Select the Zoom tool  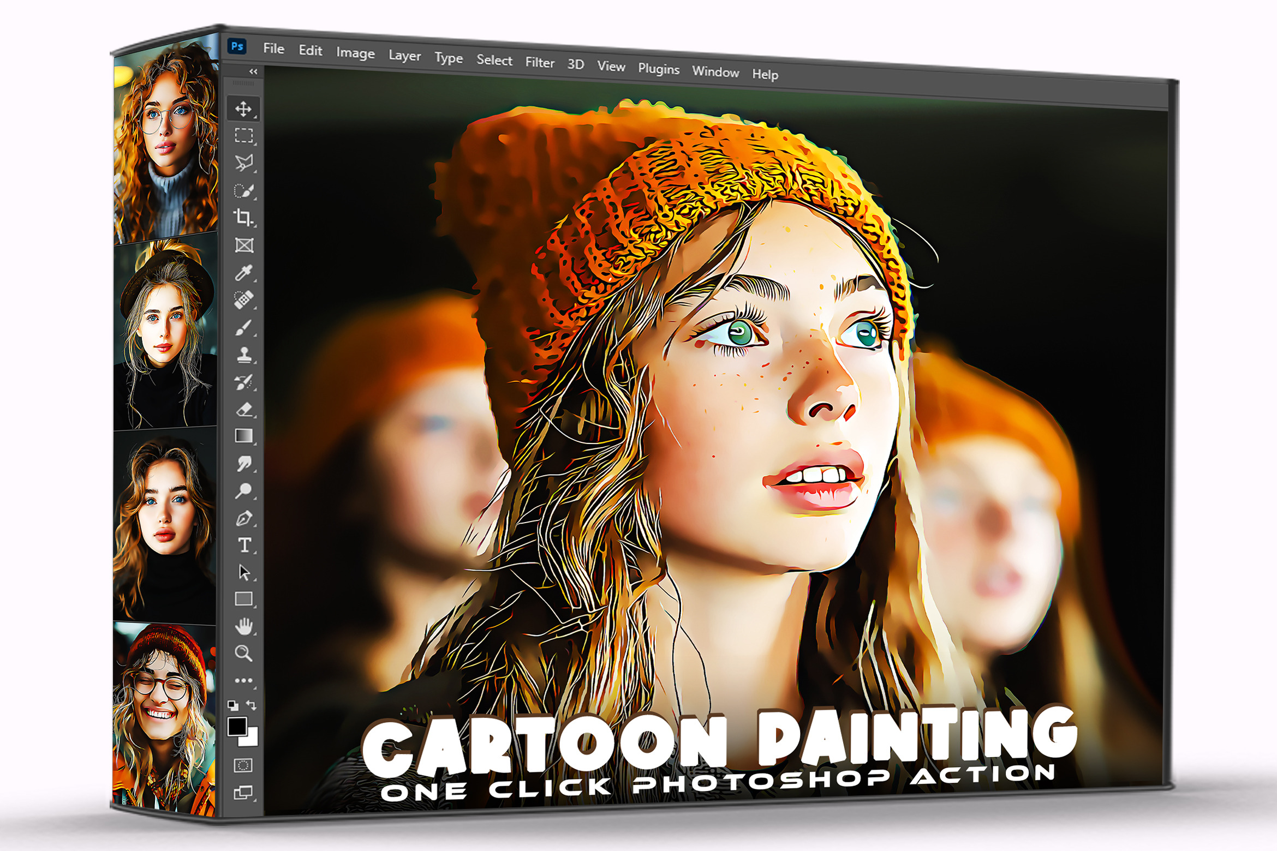tap(243, 653)
